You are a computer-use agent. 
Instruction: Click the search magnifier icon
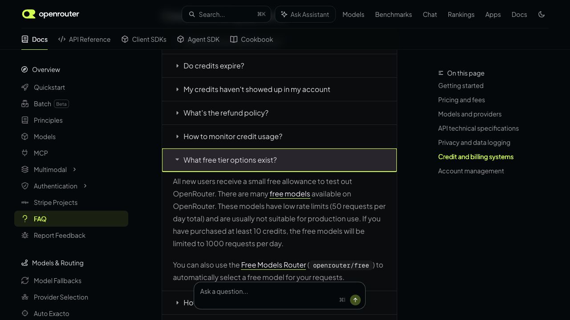point(192,14)
